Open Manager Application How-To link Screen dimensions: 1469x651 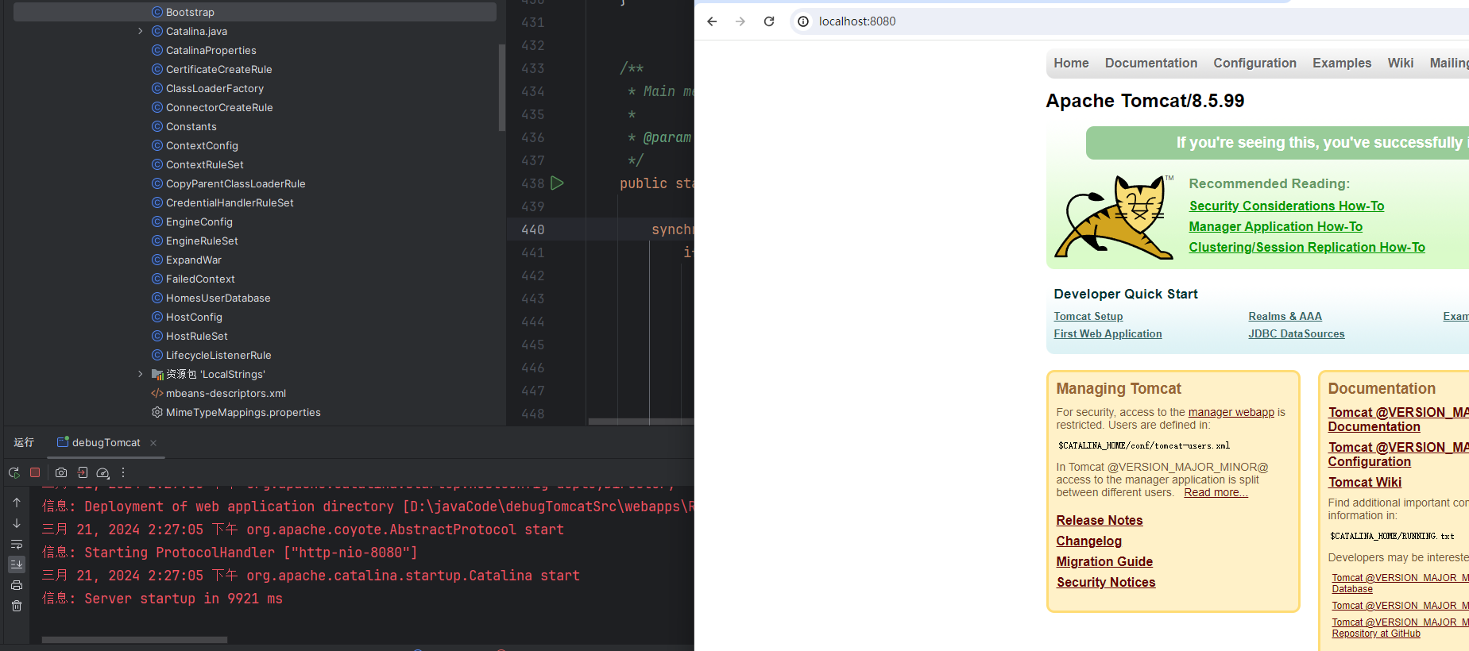[1275, 226]
